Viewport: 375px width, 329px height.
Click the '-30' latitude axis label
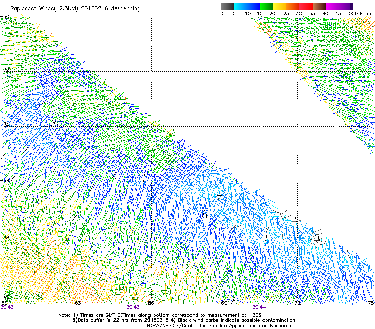point(5,17)
